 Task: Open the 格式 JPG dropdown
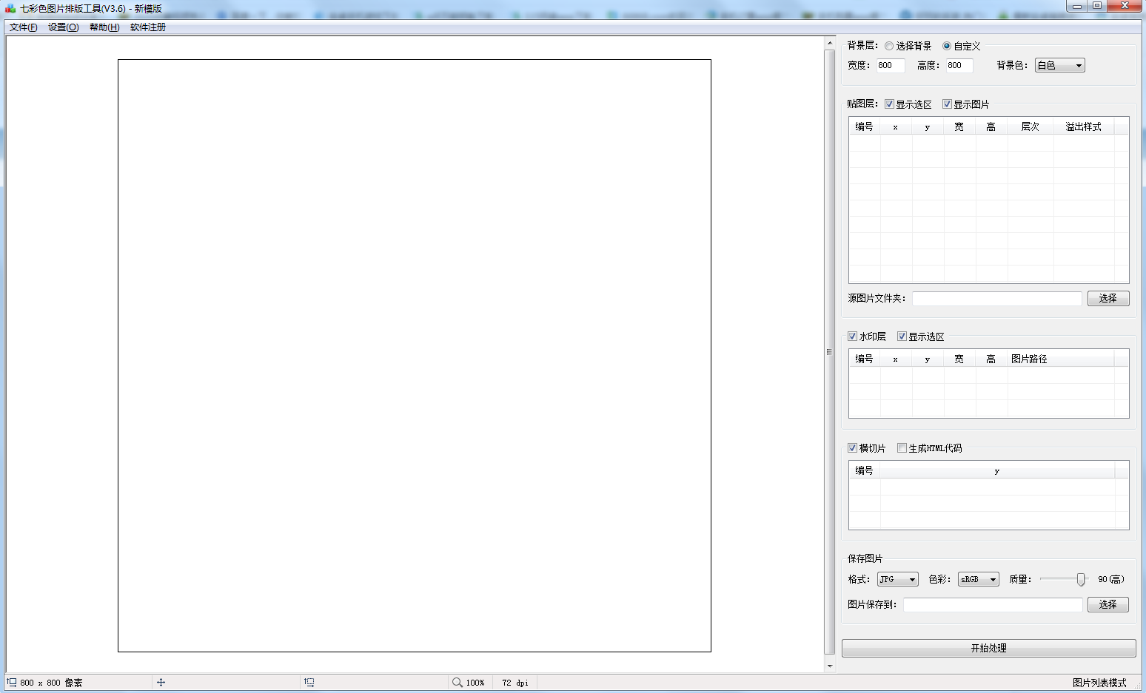pyautogui.click(x=897, y=579)
